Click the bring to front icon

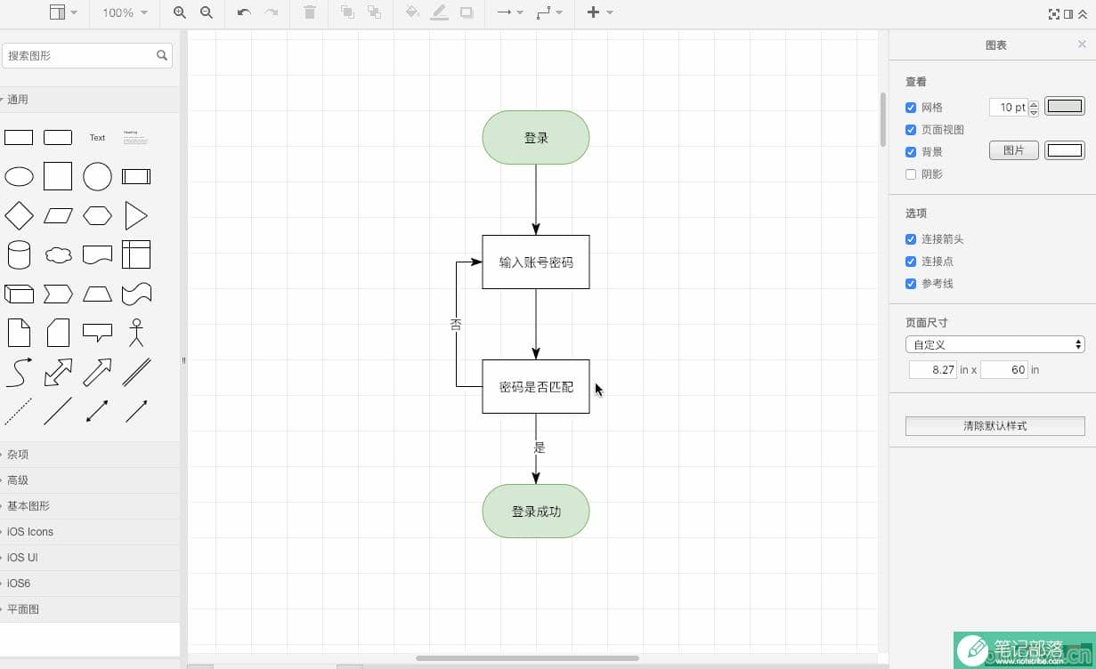(347, 12)
